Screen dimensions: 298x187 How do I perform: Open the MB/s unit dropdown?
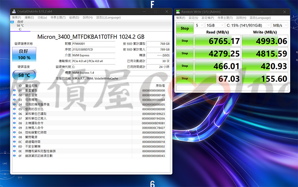pyautogui.click(x=280, y=25)
